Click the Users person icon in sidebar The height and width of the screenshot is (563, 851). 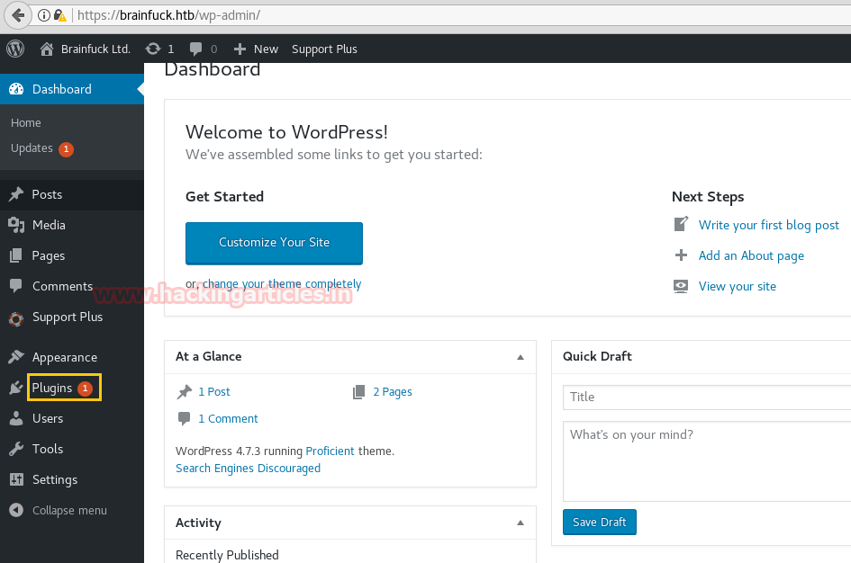point(16,418)
